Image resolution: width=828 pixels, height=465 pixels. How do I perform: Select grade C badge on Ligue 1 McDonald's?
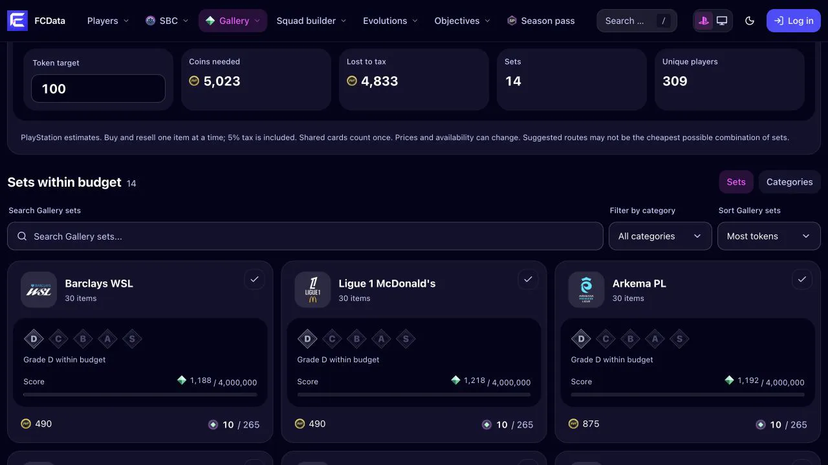click(x=332, y=338)
